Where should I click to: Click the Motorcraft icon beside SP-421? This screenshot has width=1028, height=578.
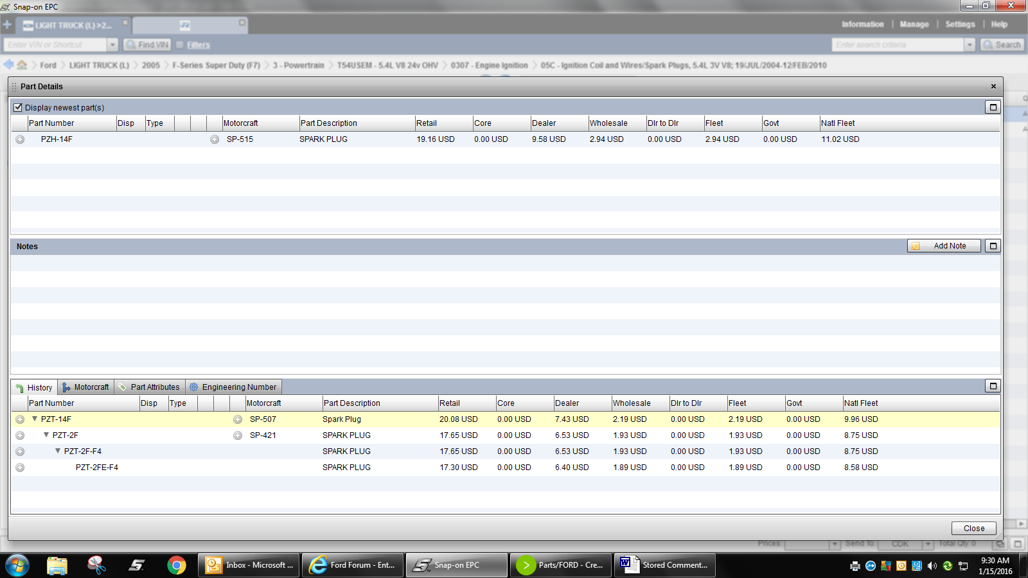click(238, 435)
